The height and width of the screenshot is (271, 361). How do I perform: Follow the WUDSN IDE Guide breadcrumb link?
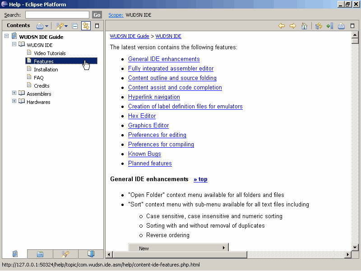tap(130, 36)
